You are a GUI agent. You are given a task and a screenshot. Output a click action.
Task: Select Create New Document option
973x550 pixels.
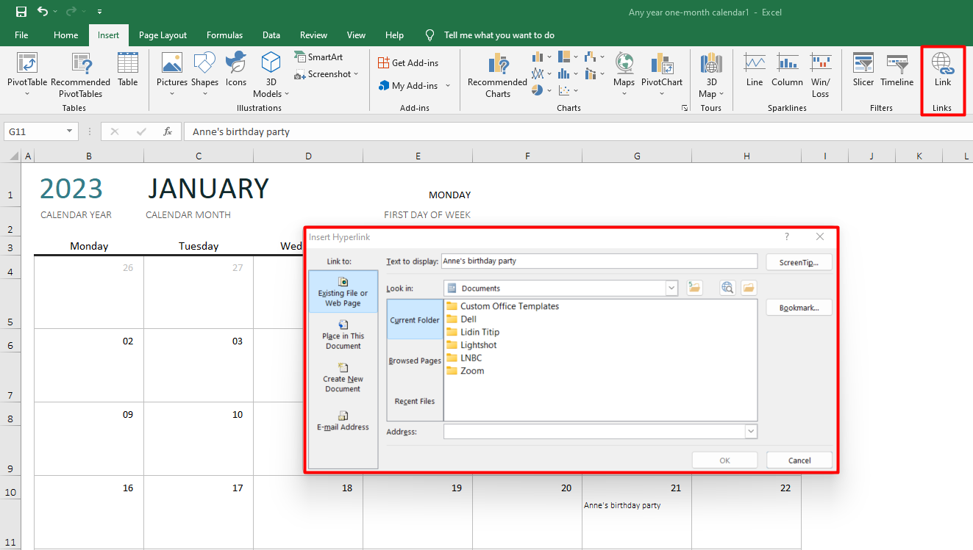click(343, 377)
